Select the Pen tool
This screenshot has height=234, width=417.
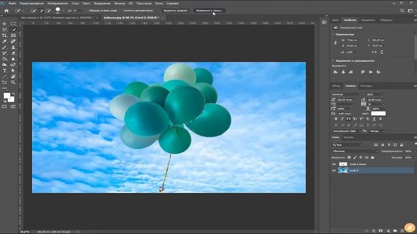pos(13,65)
